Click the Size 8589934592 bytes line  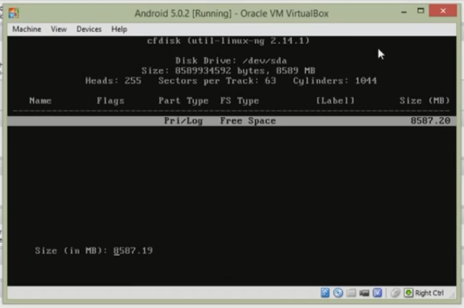[x=228, y=70]
